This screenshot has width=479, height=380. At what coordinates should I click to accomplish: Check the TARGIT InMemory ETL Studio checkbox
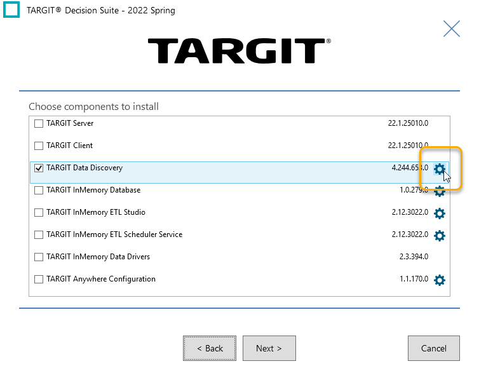click(x=39, y=212)
